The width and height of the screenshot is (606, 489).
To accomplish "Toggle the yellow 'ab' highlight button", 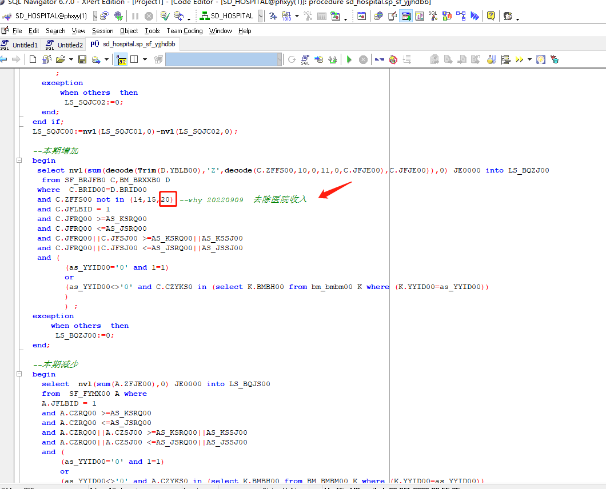I will [x=121, y=59].
